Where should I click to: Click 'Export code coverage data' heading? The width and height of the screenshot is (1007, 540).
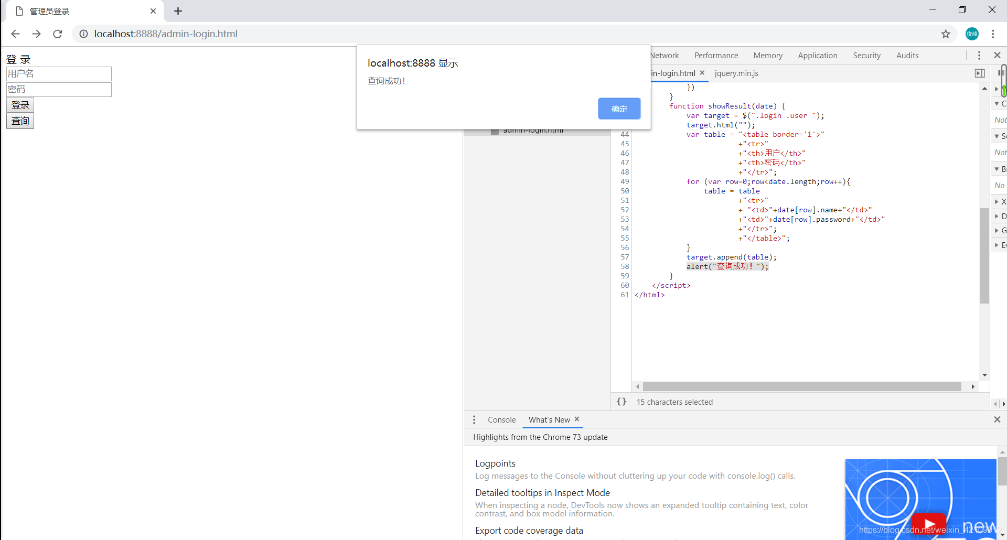point(529,531)
